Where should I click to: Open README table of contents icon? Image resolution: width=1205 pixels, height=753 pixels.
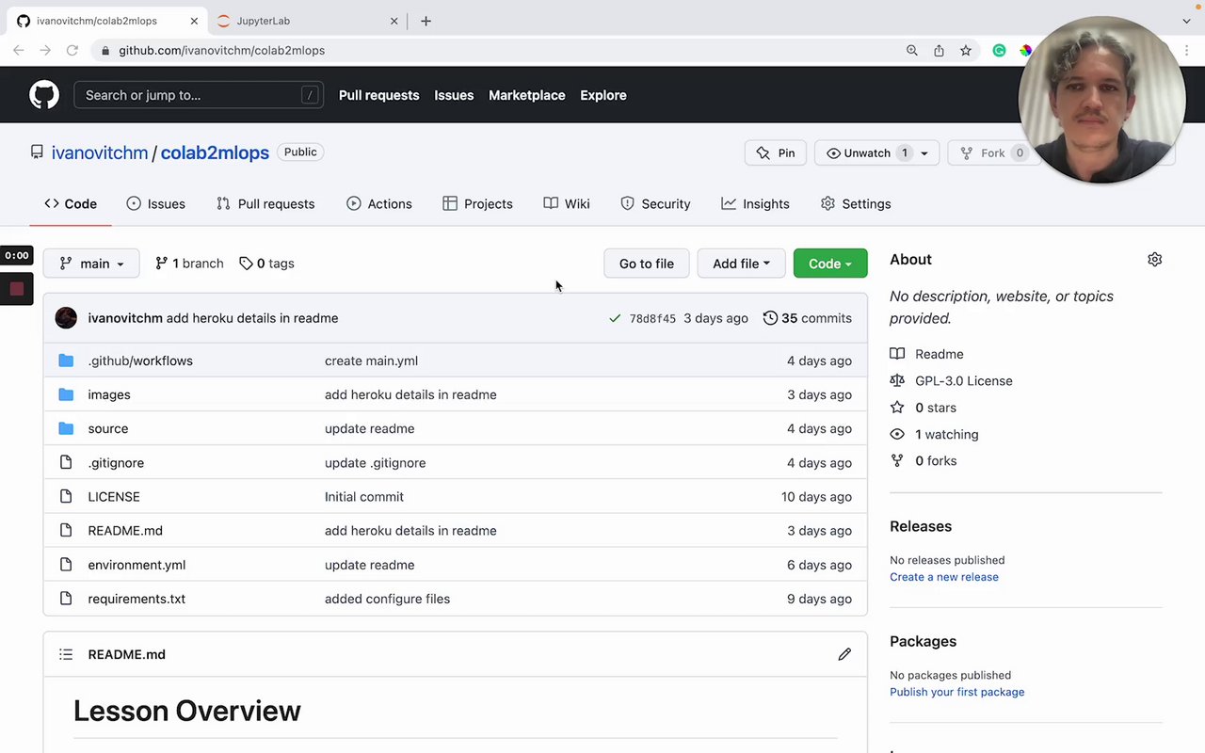point(66,654)
